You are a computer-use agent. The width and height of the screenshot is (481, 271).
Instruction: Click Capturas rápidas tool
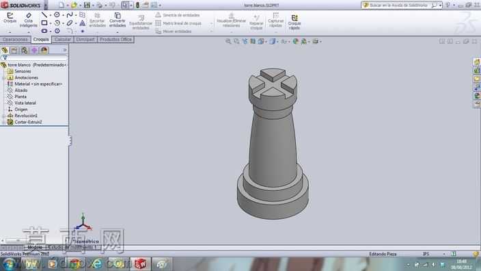[275, 20]
